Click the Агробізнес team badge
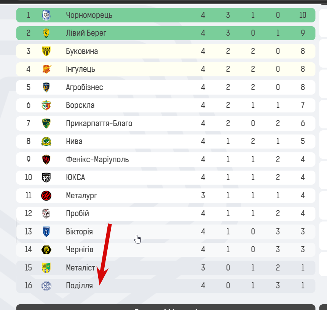This screenshot has height=310, width=327. 46,87
